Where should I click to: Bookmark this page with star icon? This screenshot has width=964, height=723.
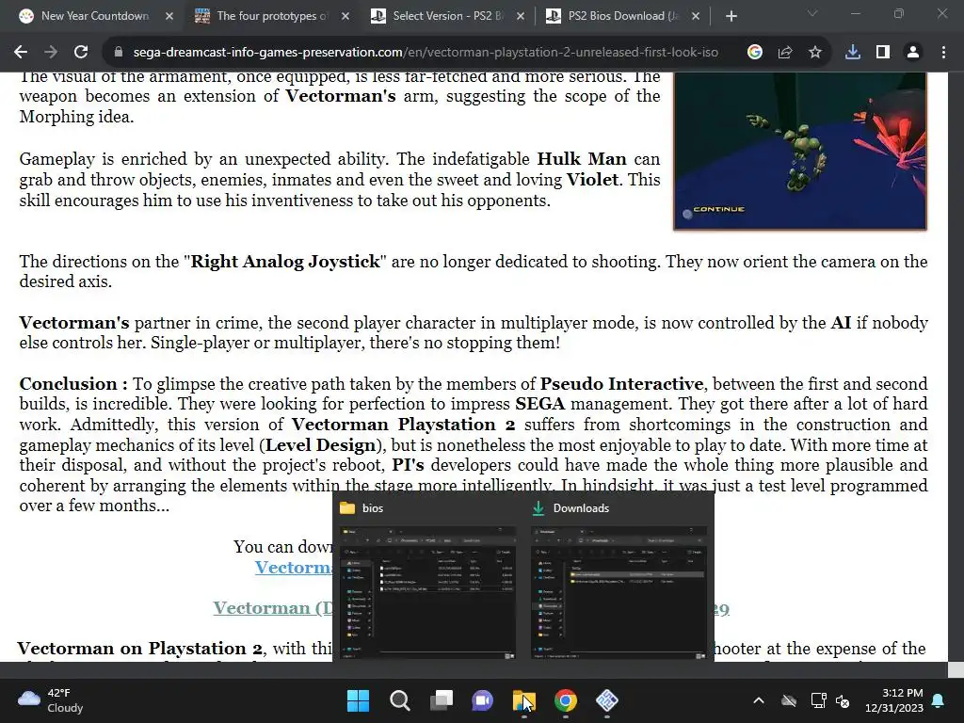pos(814,53)
